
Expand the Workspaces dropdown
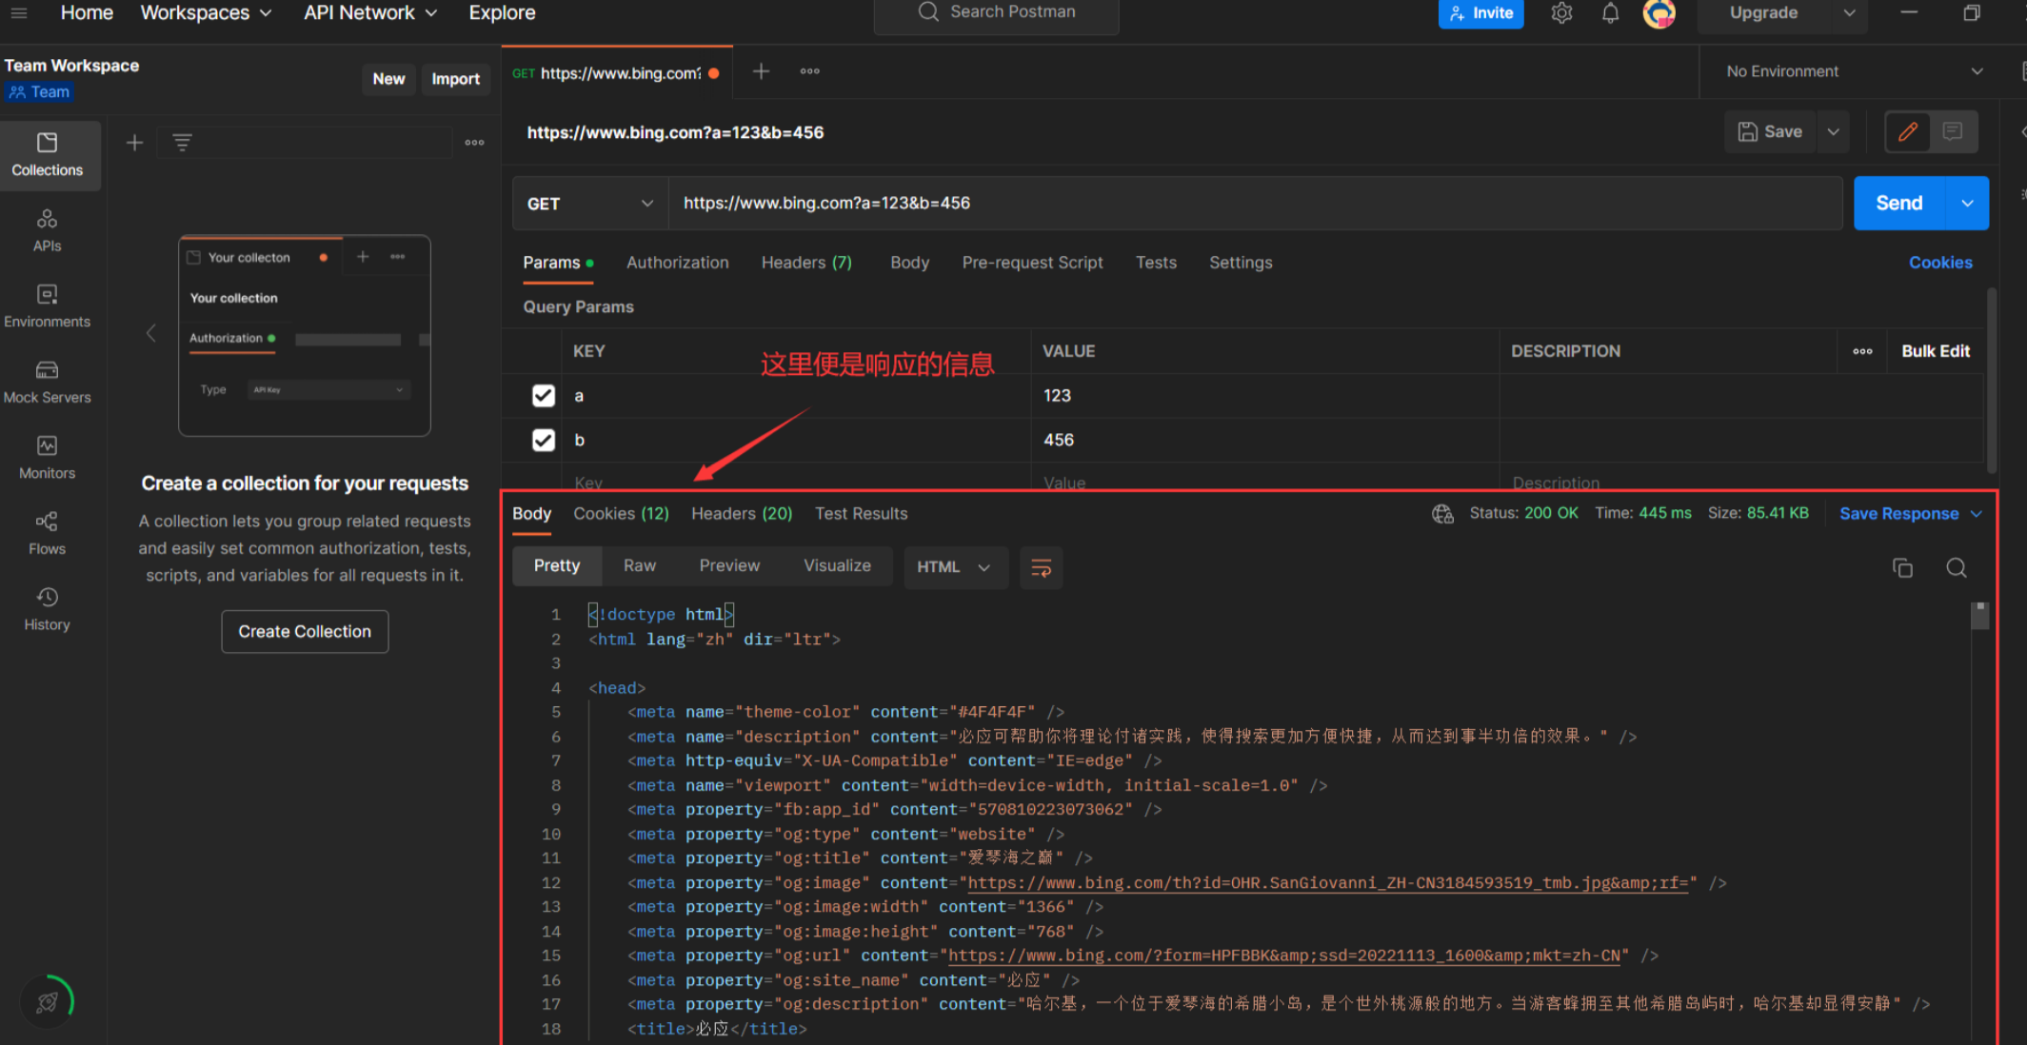coord(207,12)
